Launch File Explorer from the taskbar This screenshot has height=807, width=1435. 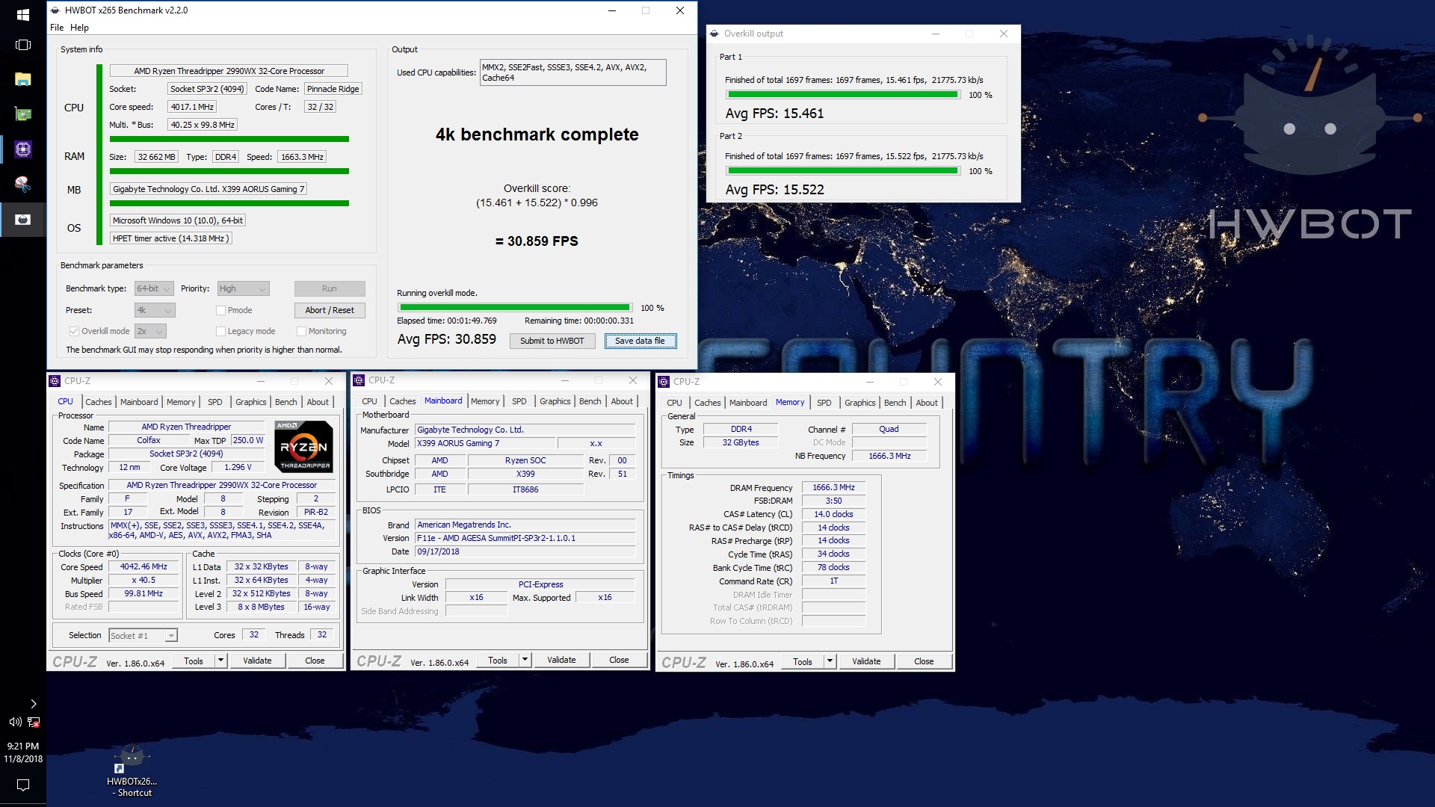pyautogui.click(x=22, y=79)
